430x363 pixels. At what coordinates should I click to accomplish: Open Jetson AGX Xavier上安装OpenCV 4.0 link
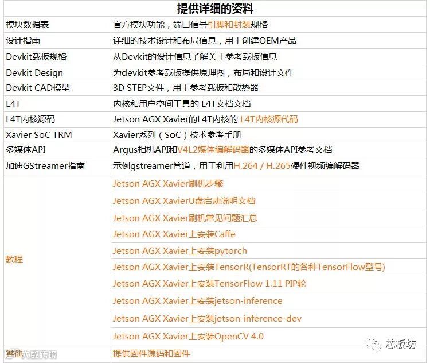(x=188, y=337)
